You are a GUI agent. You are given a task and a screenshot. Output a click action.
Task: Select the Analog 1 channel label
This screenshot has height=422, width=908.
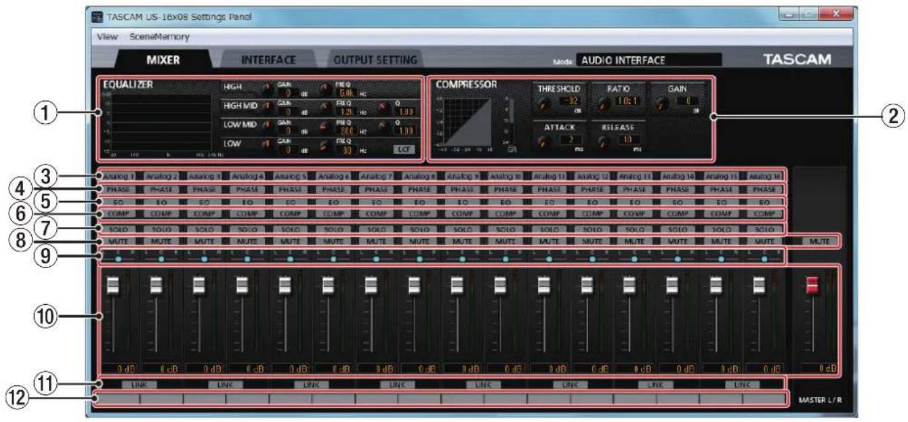point(119,176)
